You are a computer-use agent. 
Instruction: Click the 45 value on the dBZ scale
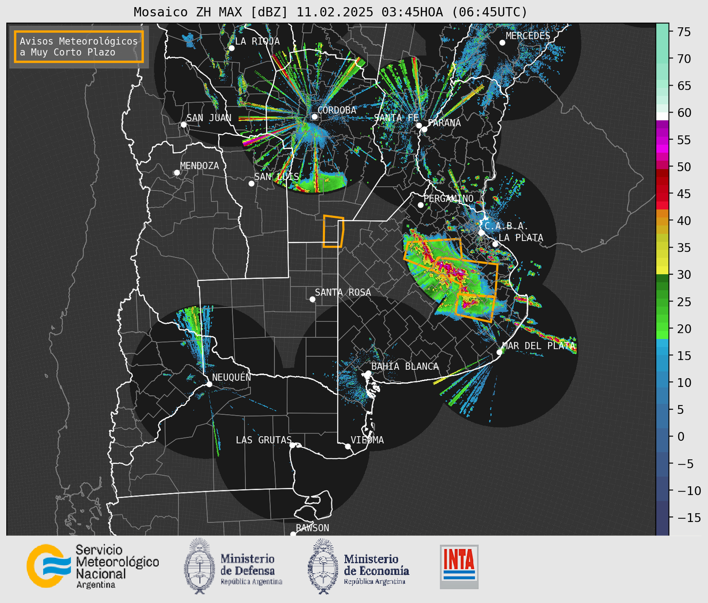(684, 194)
